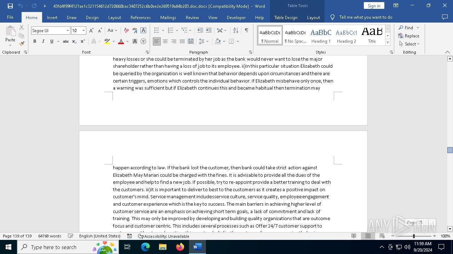The width and height of the screenshot is (453, 254).
Task: Open File Explorer from the taskbar
Action: [x=163, y=247]
